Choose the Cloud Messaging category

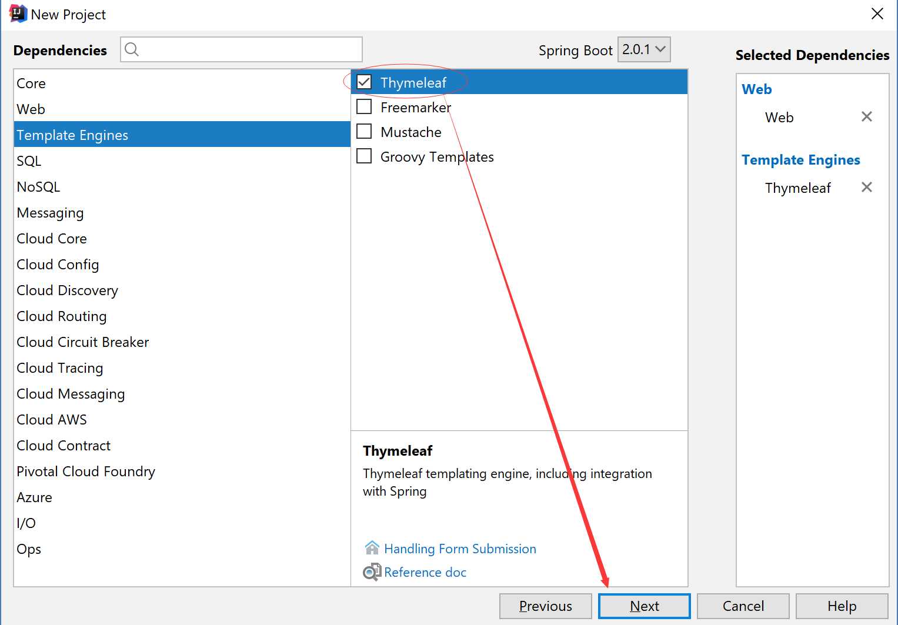pyautogui.click(x=182, y=393)
